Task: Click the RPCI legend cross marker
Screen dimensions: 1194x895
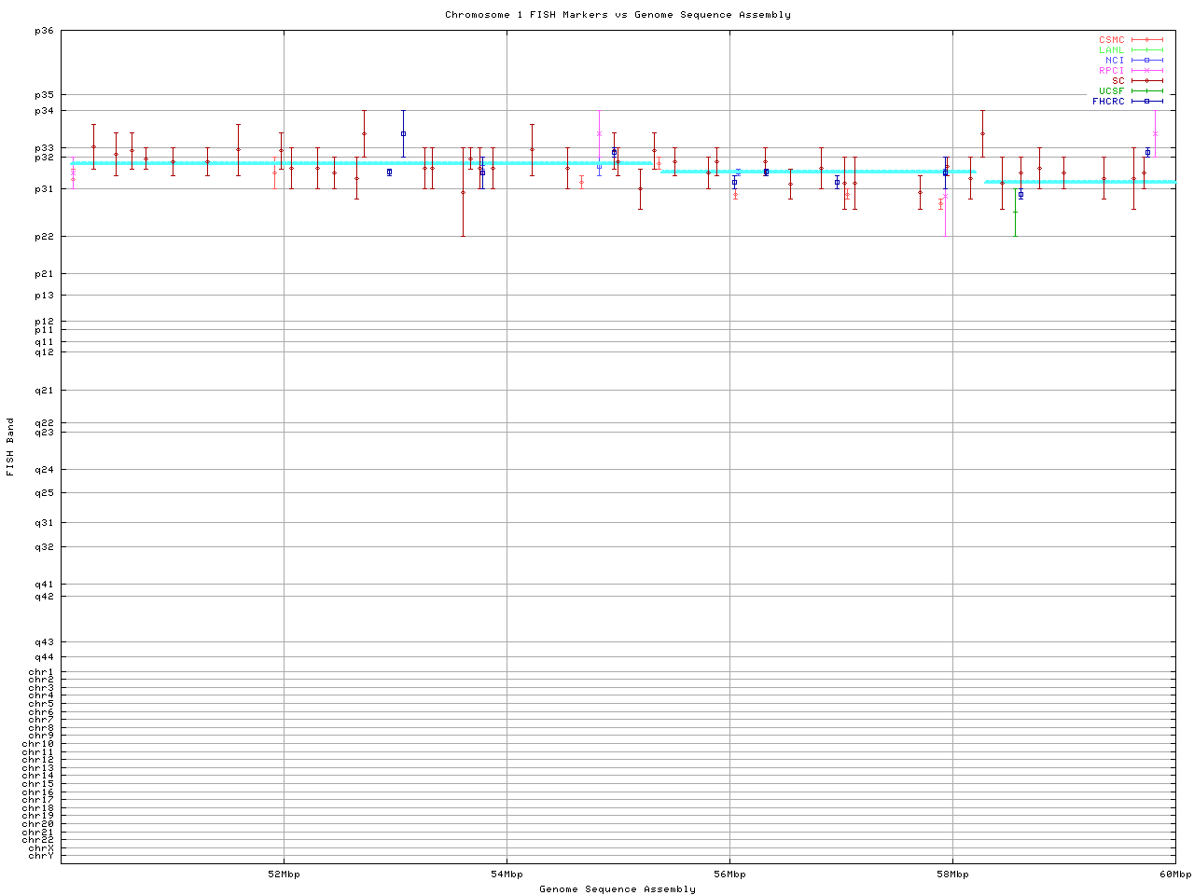Action: (x=1147, y=71)
